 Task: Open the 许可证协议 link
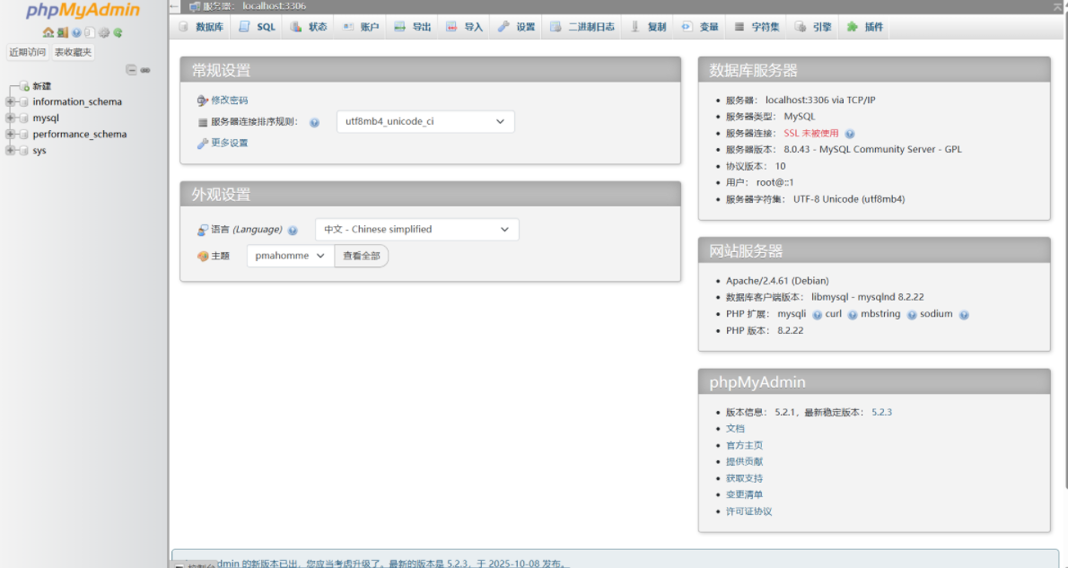pyautogui.click(x=748, y=511)
